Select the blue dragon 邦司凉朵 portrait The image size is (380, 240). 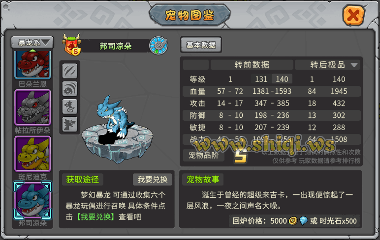coord(32,200)
